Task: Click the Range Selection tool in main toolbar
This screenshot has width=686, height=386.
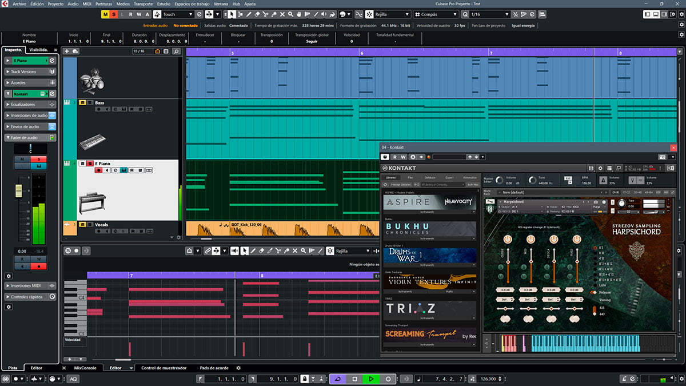Action: pos(240,14)
